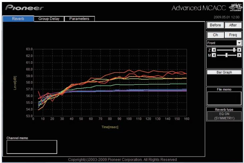This screenshot has height=163, width=244.
Task: Click the Reverb type heading
Action: point(224,109)
